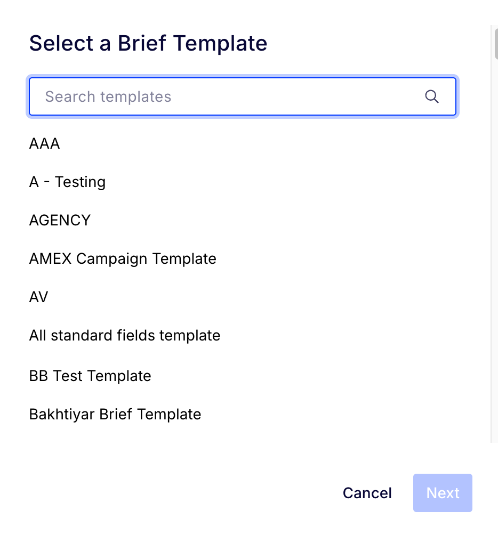Proceed by clicking Next
Viewport: 498px width, 535px height.
point(443,493)
